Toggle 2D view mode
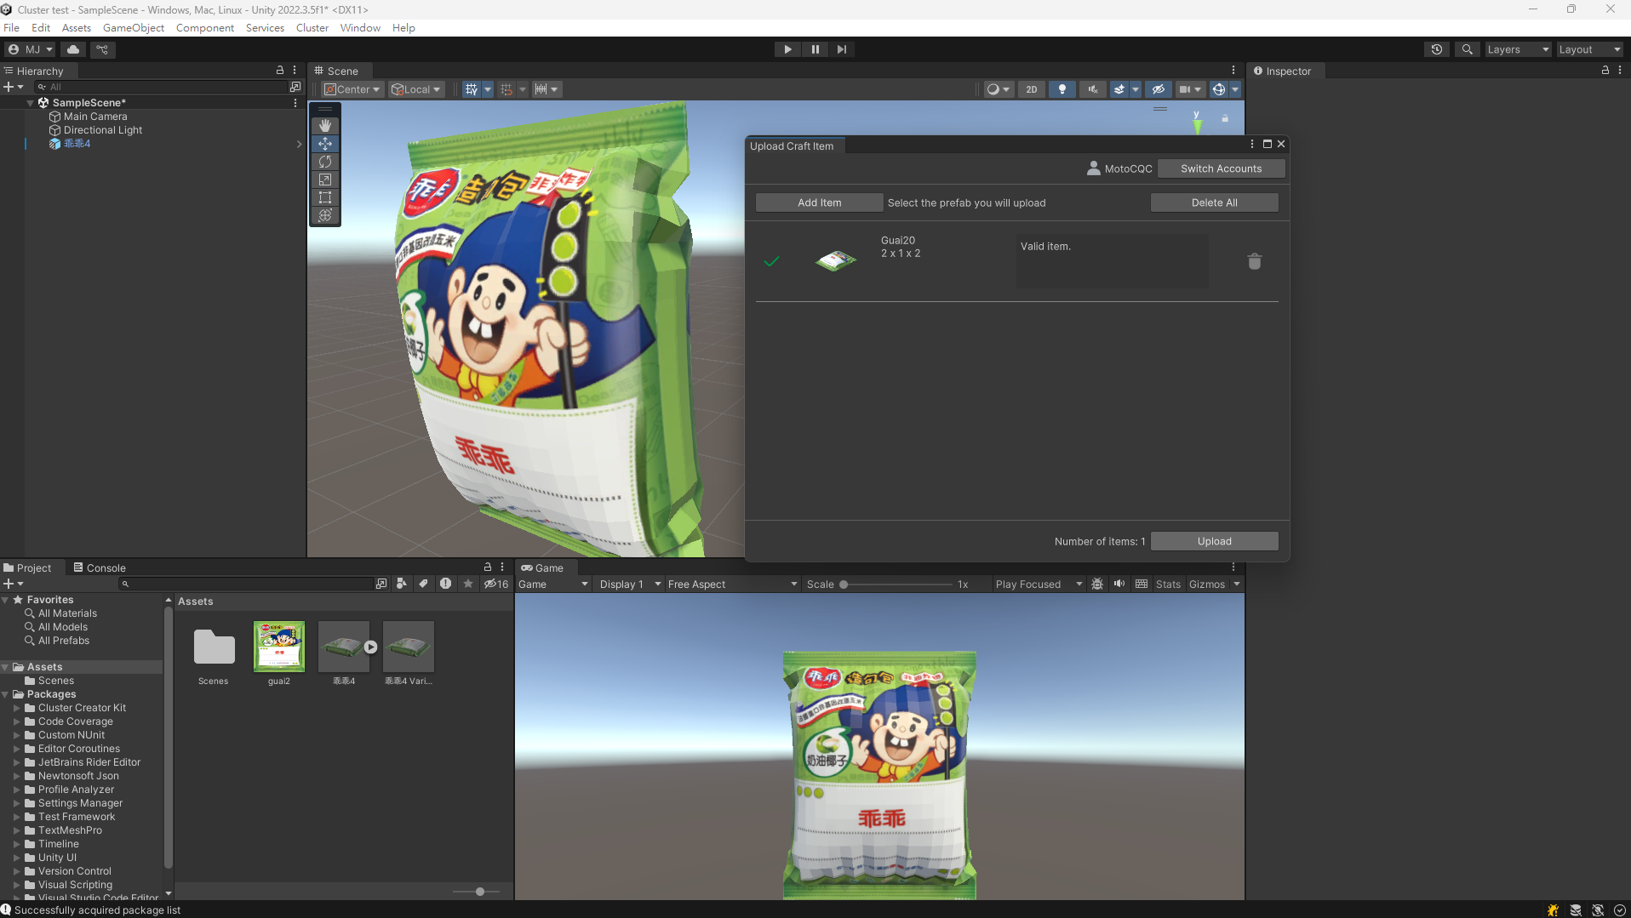Screen dimensions: 1631x918 (1032, 89)
